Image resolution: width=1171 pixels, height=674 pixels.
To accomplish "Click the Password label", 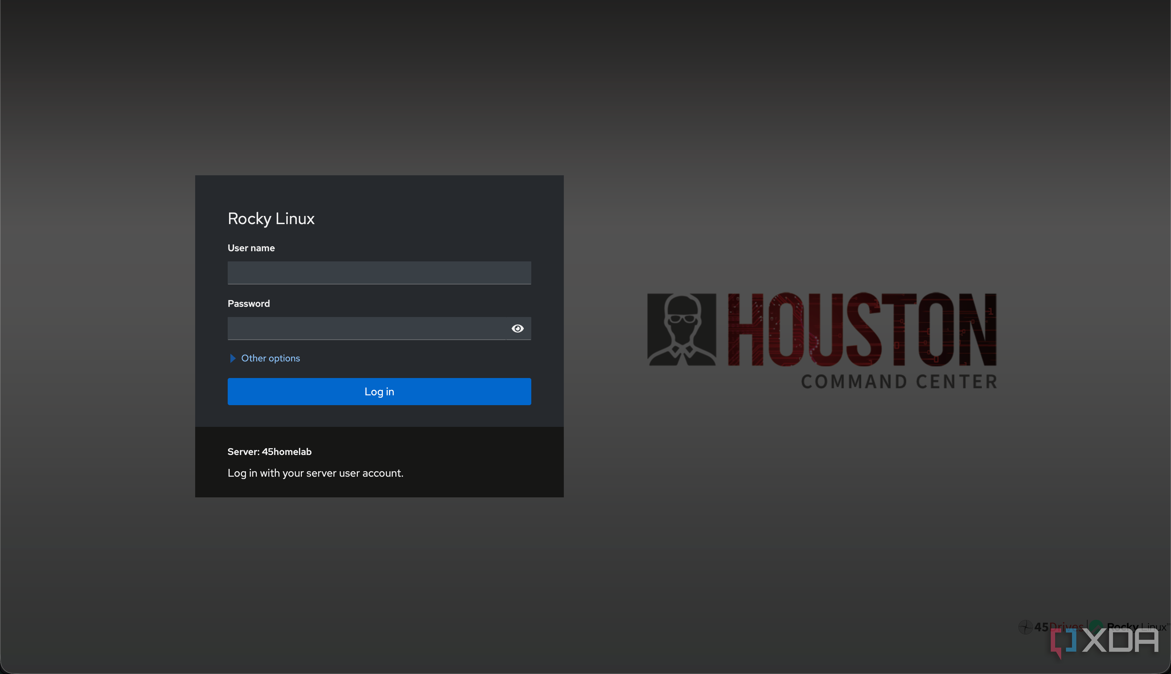I will pos(248,304).
